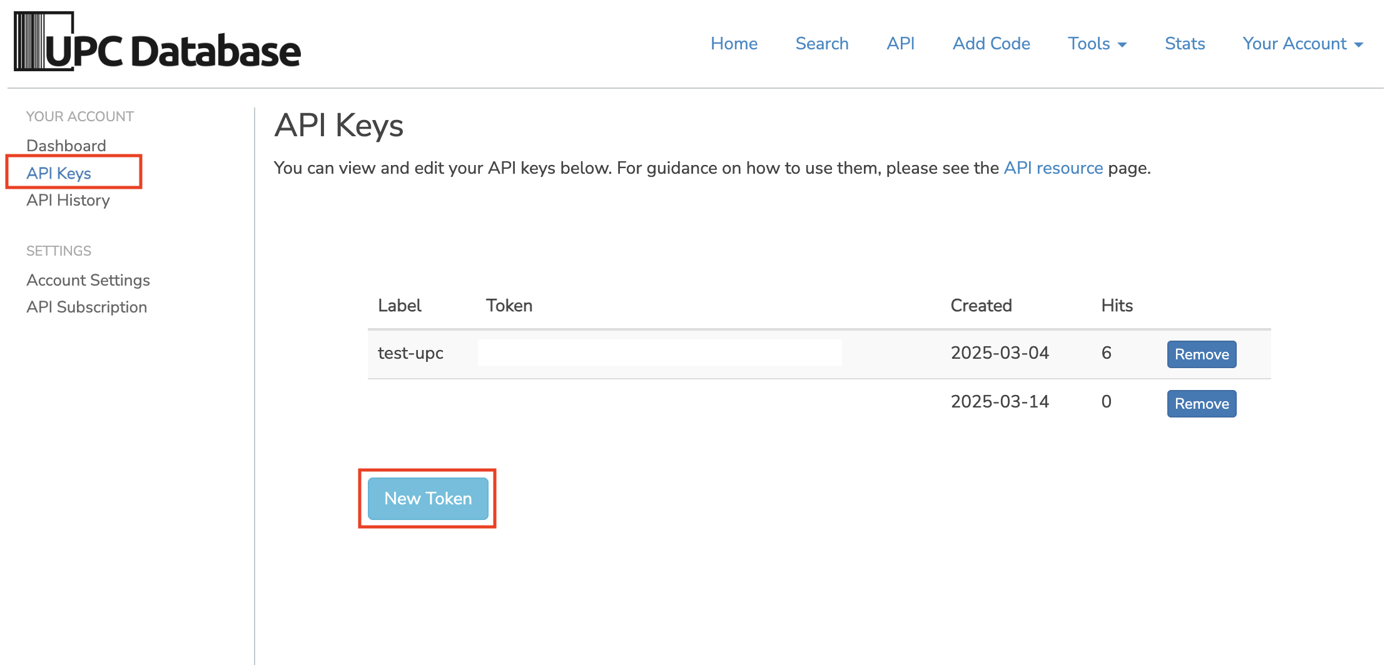Open the Tools dropdown menu
The height and width of the screenshot is (665, 1390).
1097,44
